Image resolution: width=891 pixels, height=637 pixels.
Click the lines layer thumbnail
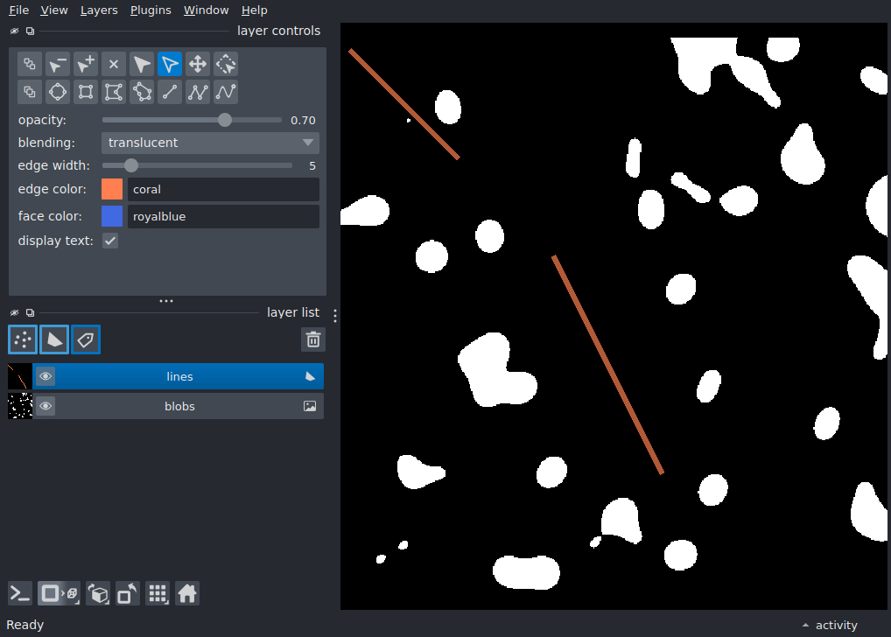(20, 376)
